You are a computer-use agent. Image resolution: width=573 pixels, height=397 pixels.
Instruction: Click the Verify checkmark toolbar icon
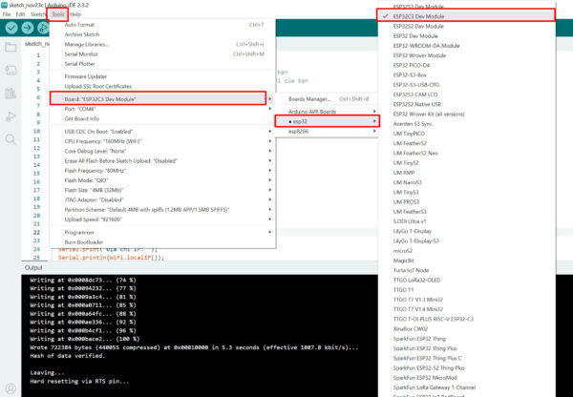point(11,28)
